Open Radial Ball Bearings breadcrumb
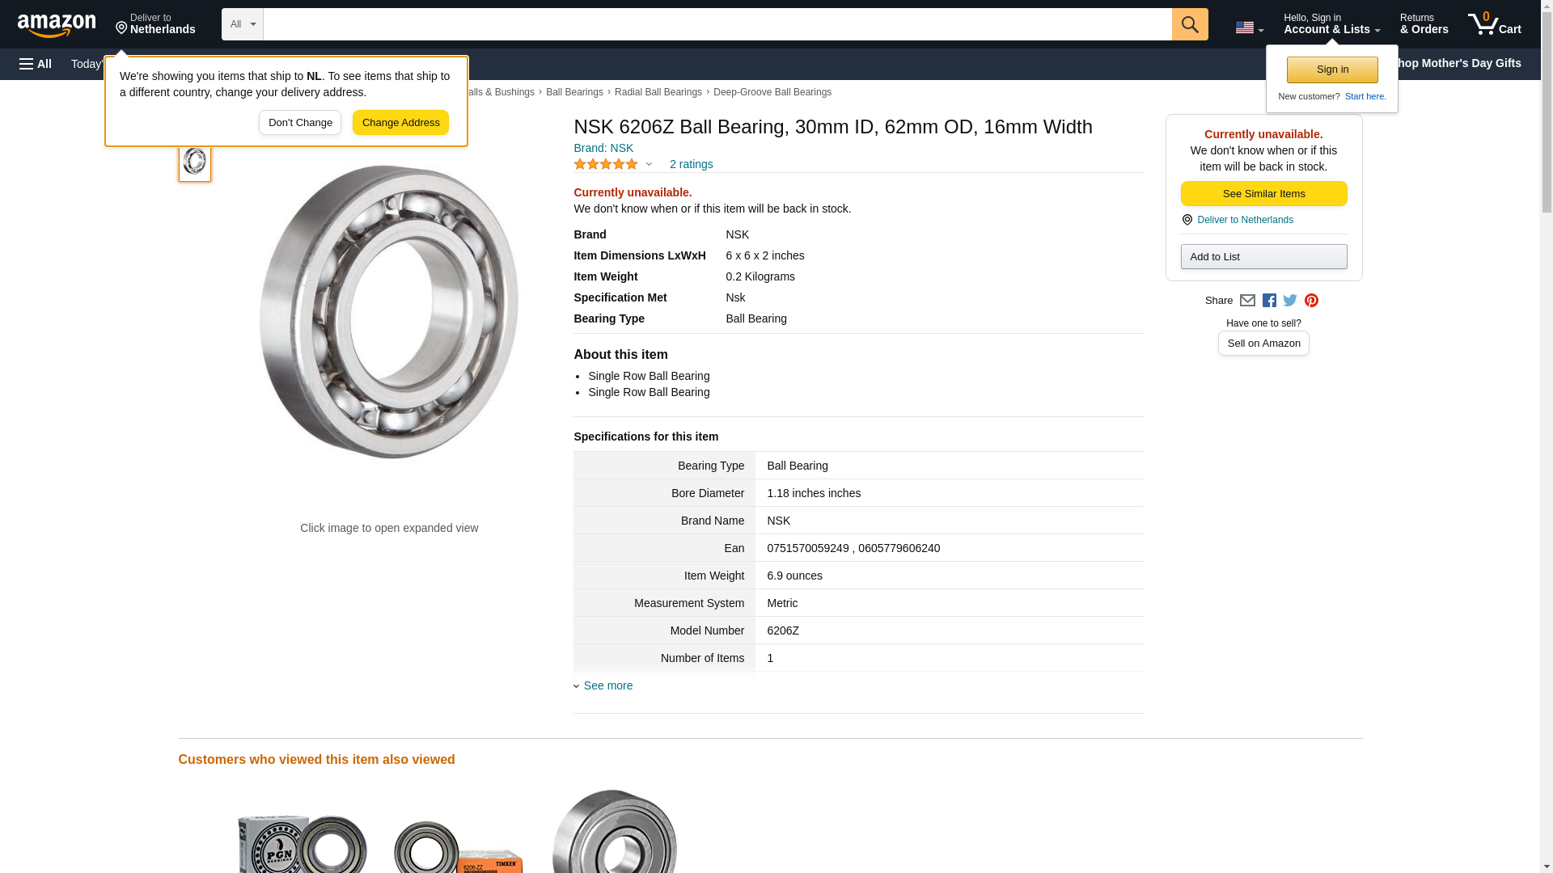This screenshot has height=873, width=1553. 658,92
